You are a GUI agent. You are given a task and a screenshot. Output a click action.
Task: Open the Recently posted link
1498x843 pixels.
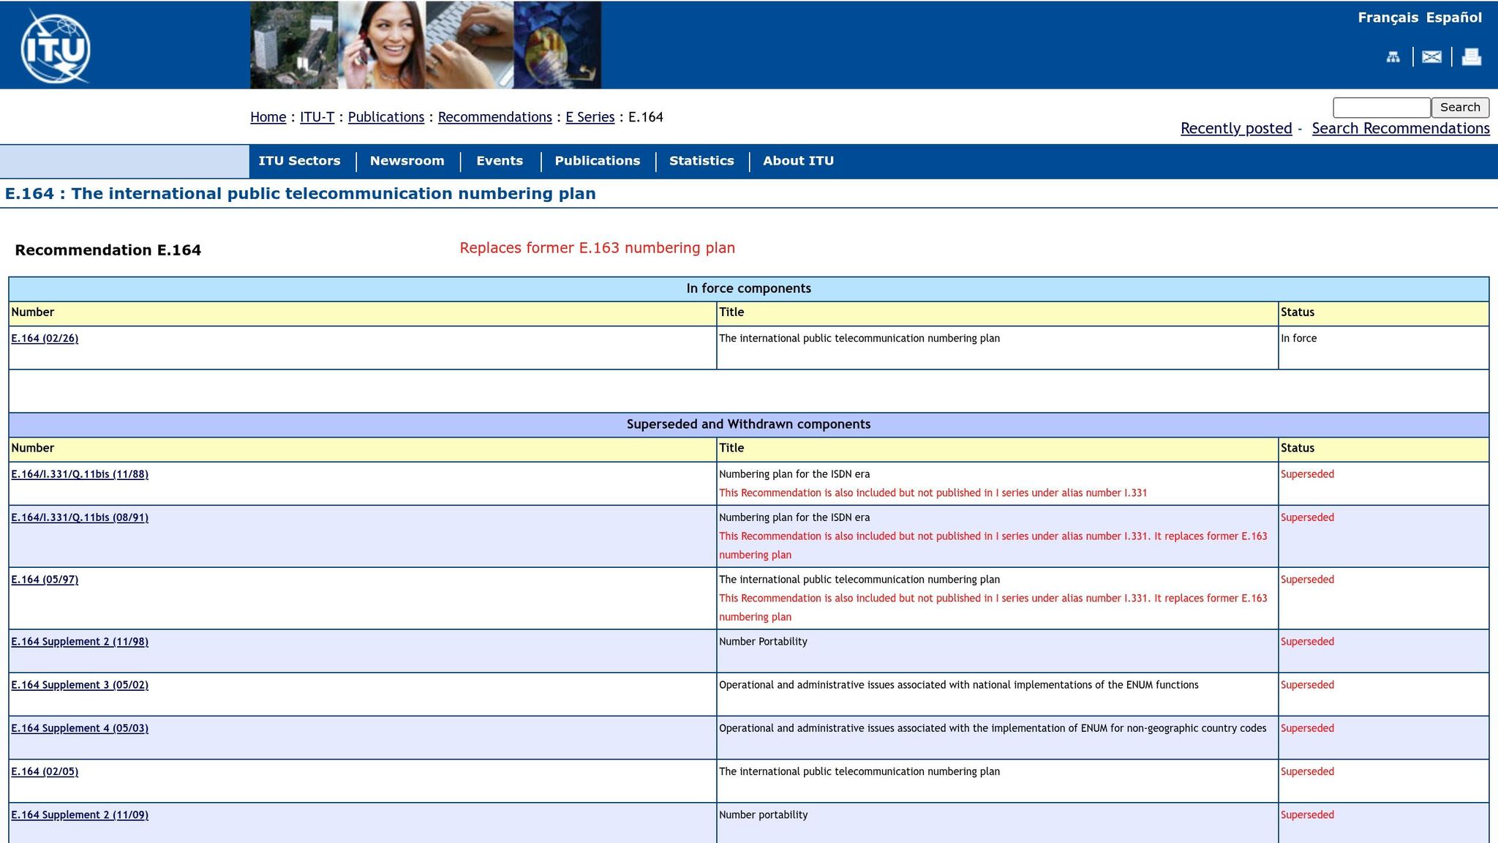tap(1236, 129)
